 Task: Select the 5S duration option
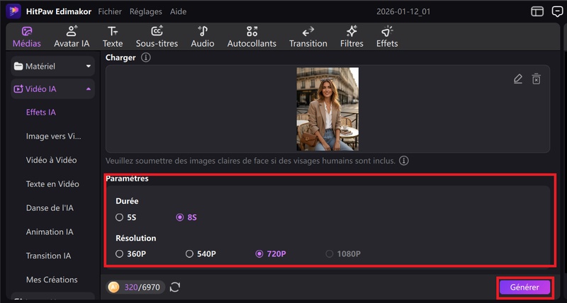pos(125,217)
